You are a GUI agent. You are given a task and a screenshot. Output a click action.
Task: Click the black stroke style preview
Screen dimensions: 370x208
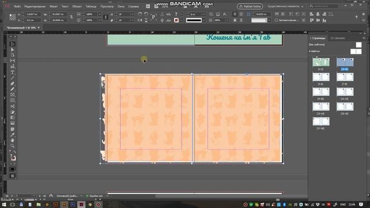point(194,21)
